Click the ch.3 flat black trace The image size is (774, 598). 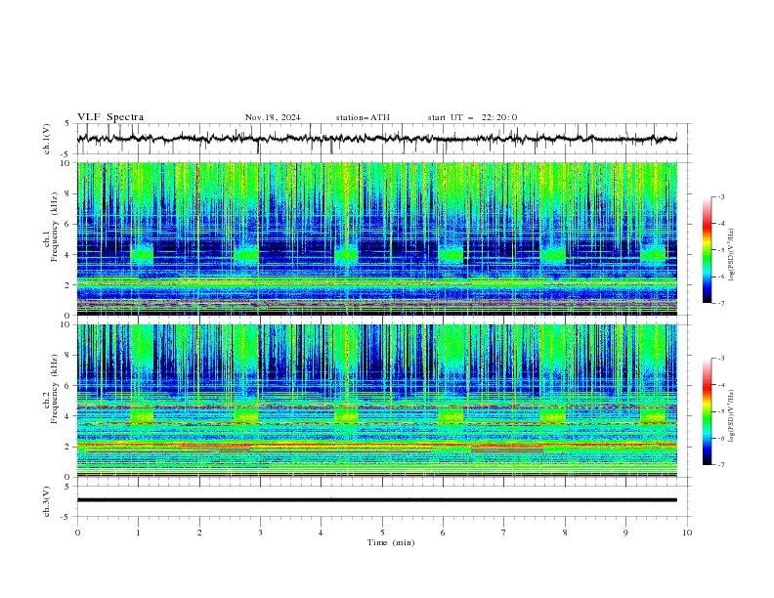(x=376, y=500)
